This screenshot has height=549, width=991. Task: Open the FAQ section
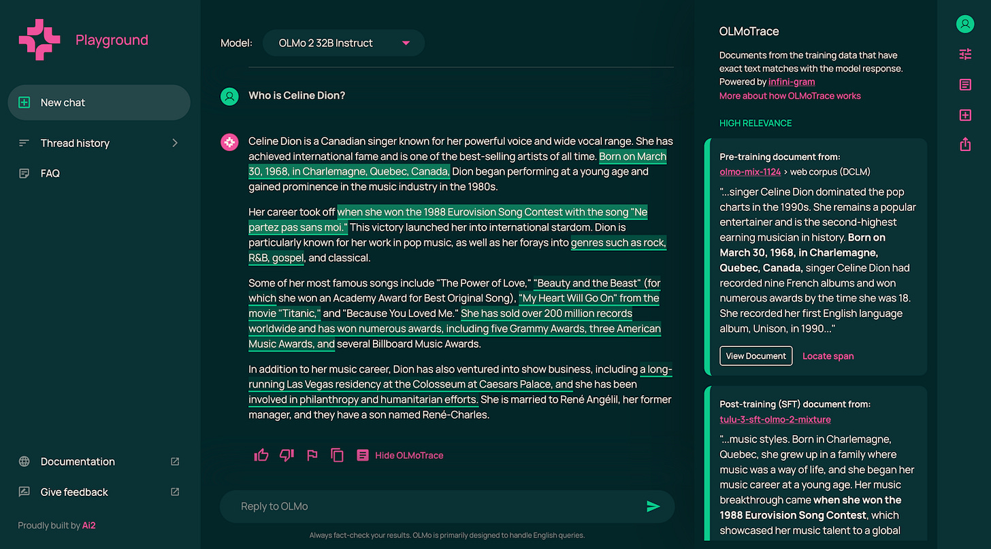pos(48,173)
